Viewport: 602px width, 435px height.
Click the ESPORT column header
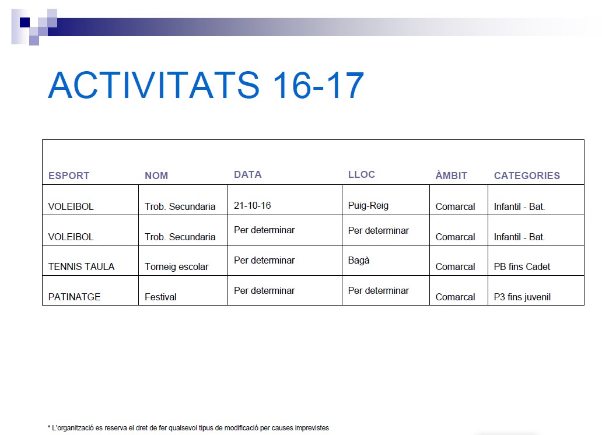(x=69, y=176)
